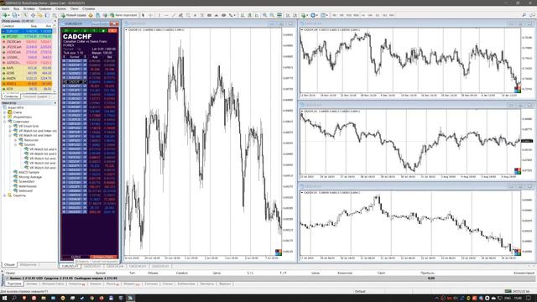The width and height of the screenshot is (537, 302).
Task: Select AMZN row in Market Watch
Action: [28, 78]
